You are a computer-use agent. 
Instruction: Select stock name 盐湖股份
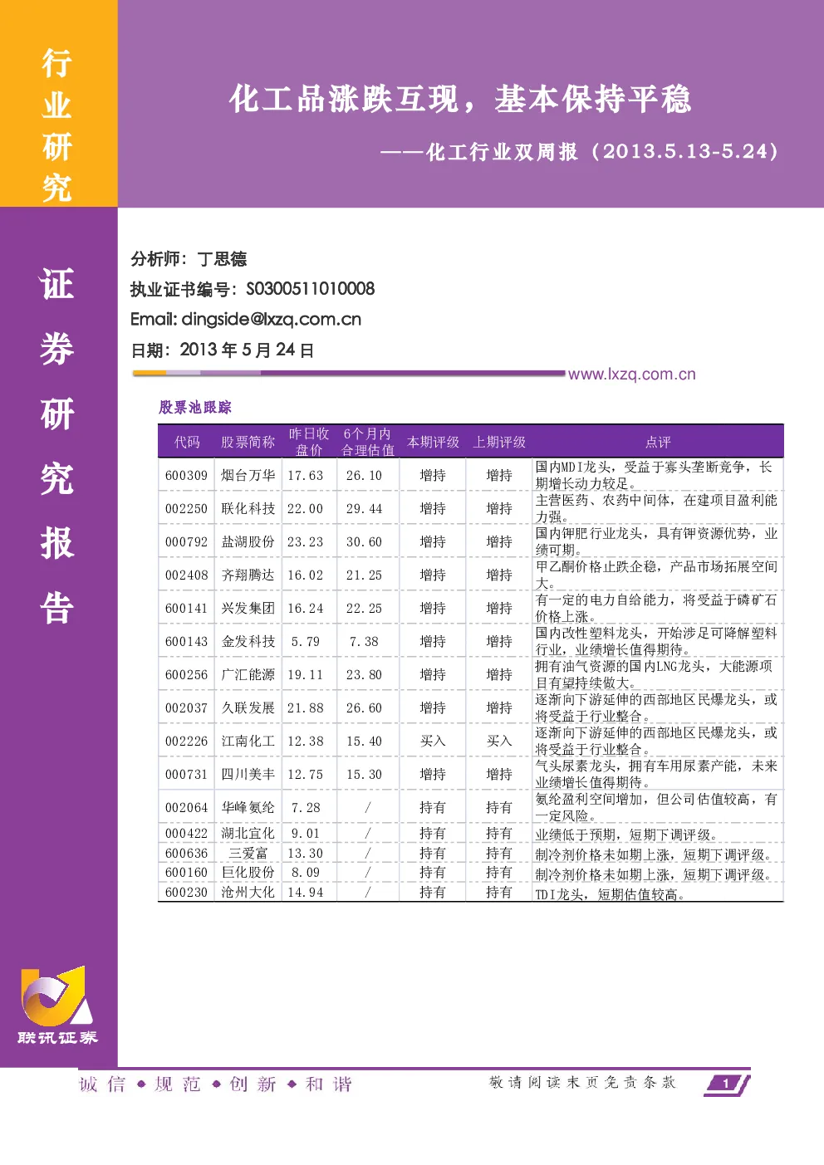248,541
